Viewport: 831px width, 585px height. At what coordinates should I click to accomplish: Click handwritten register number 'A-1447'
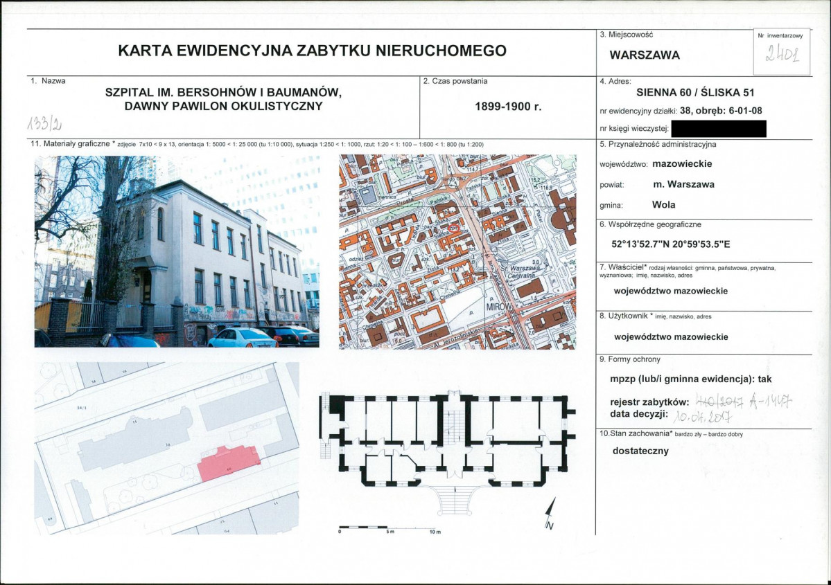[x=771, y=402]
